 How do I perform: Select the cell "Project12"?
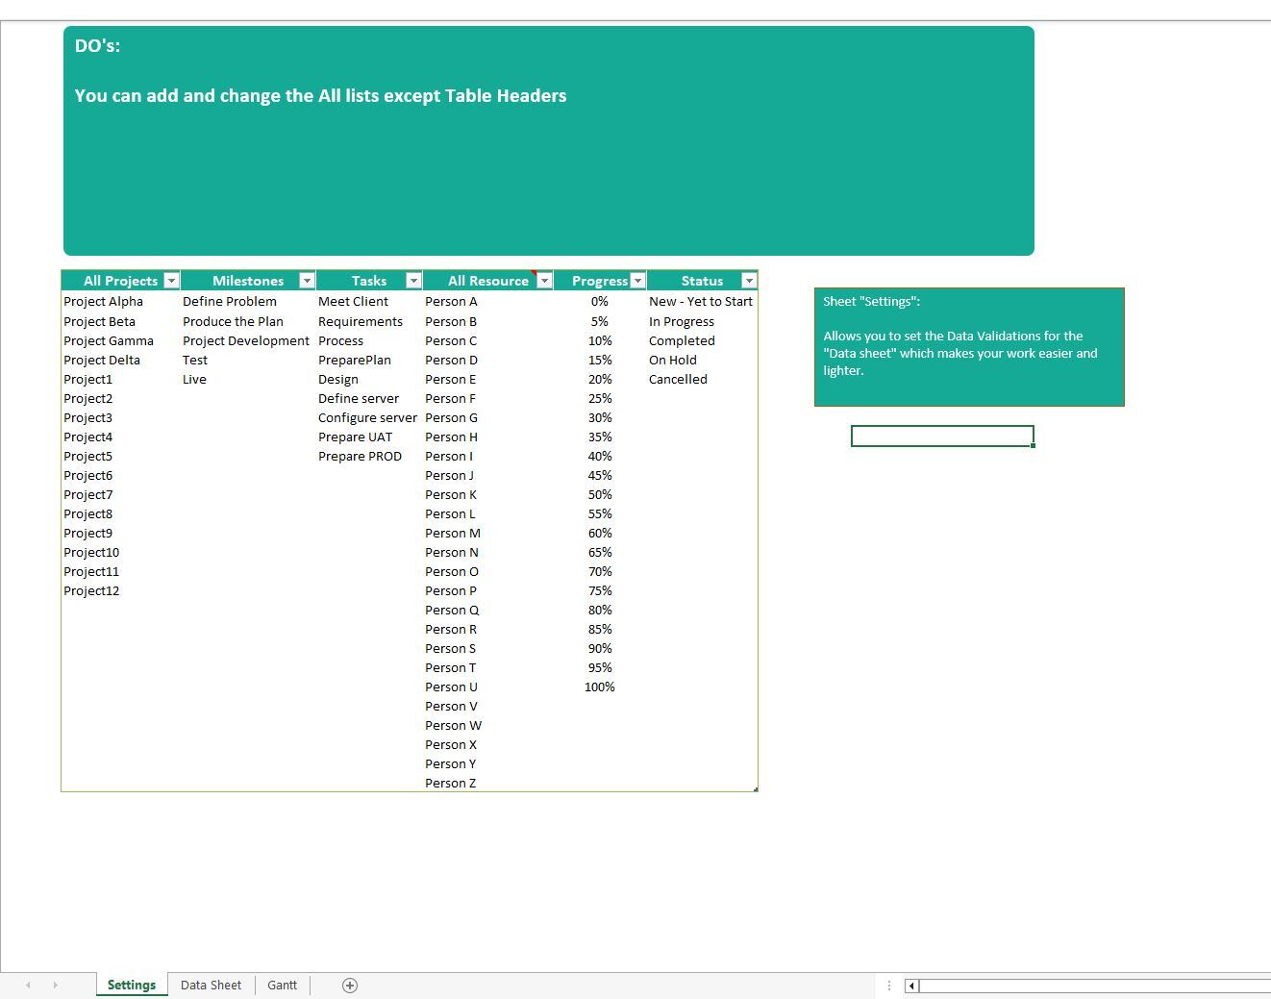click(120, 590)
